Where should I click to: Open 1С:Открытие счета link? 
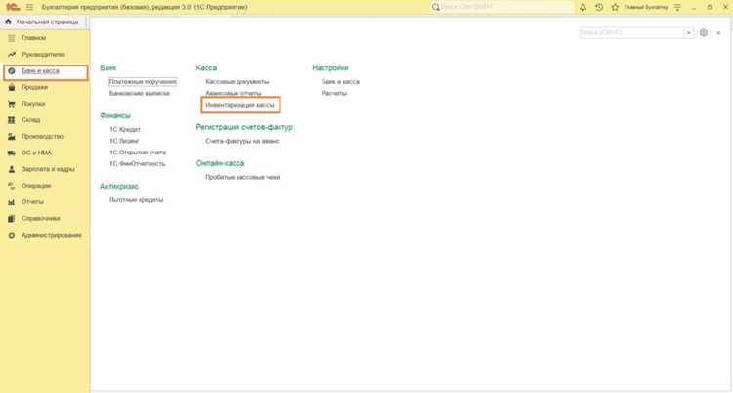click(138, 153)
